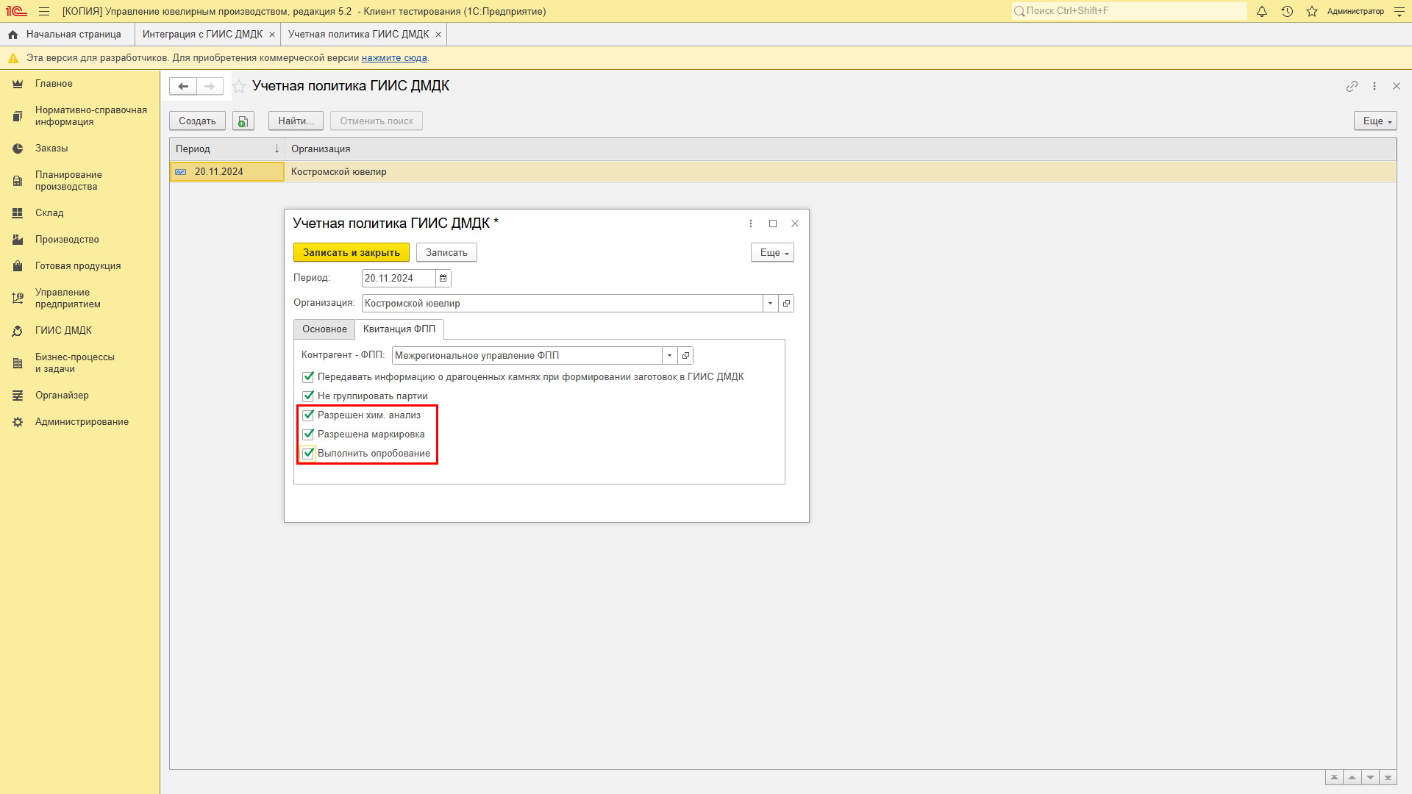Maximize the Учетная политика dialog
Screen dimensions: 1412x794
coord(773,223)
